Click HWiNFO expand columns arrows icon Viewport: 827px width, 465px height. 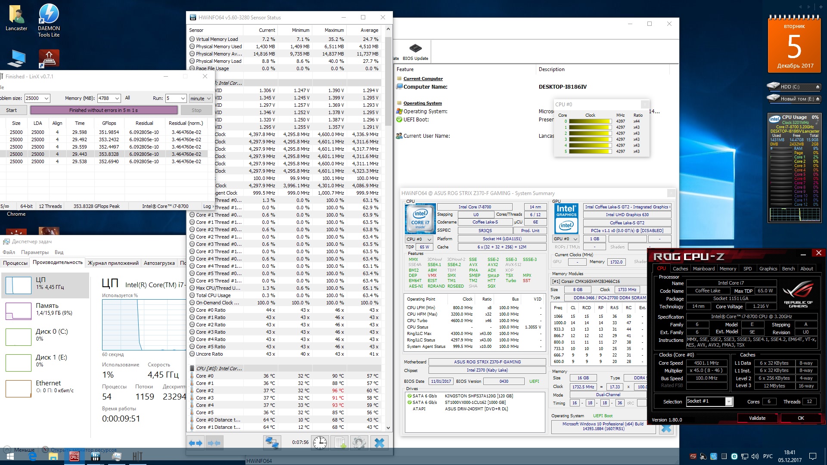[196, 443]
